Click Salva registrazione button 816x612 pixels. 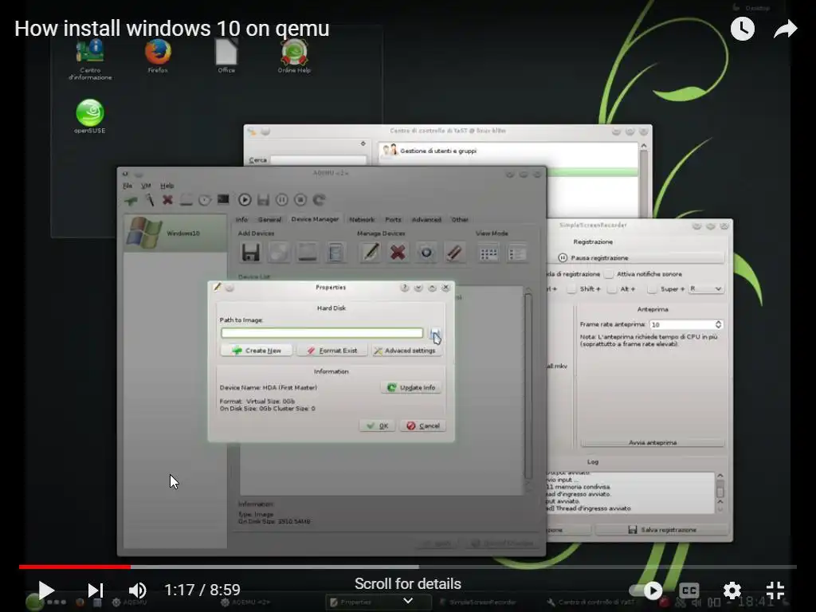(x=662, y=530)
